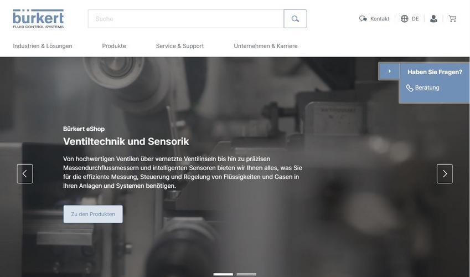Open Unternehmen & Karriere menu
This screenshot has width=470, height=277.
point(266,46)
